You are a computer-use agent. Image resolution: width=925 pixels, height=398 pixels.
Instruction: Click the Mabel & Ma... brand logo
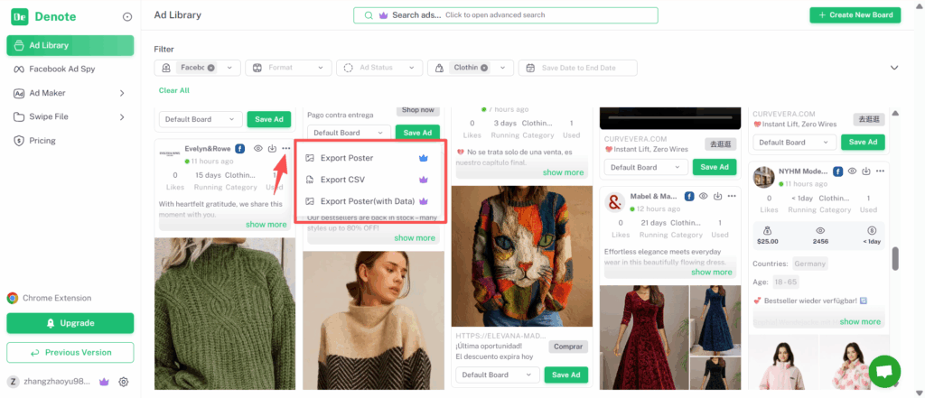click(615, 202)
